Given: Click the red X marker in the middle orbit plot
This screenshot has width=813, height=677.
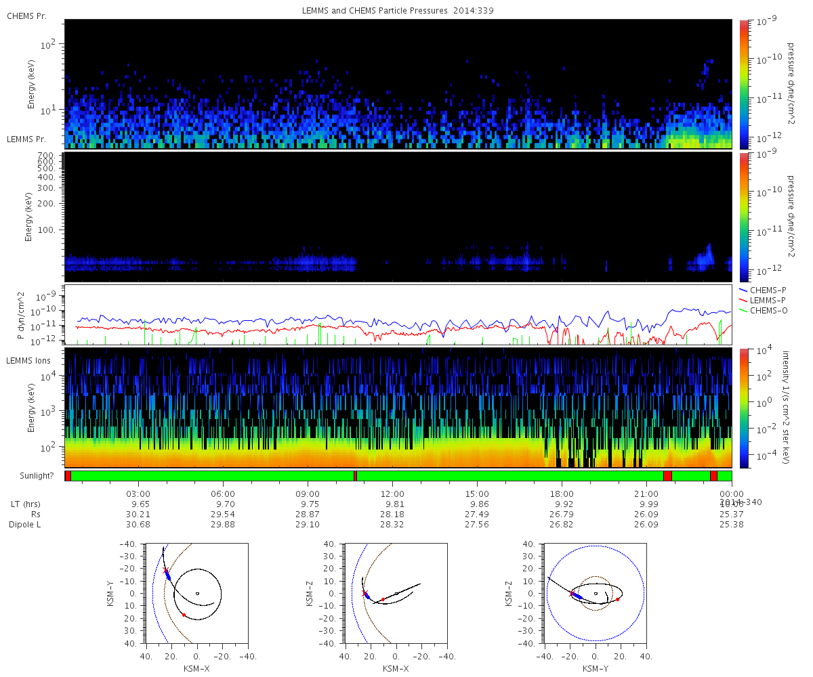Looking at the screenshot, I should (364, 593).
